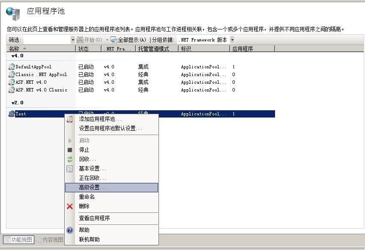Screen dimensions: 365x250
Task: Click the DefaultAppPool icon
Action: click(12, 67)
